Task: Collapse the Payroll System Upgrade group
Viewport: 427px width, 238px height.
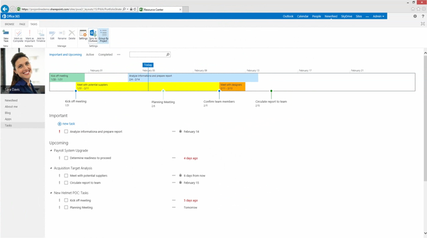Action: click(x=51, y=150)
